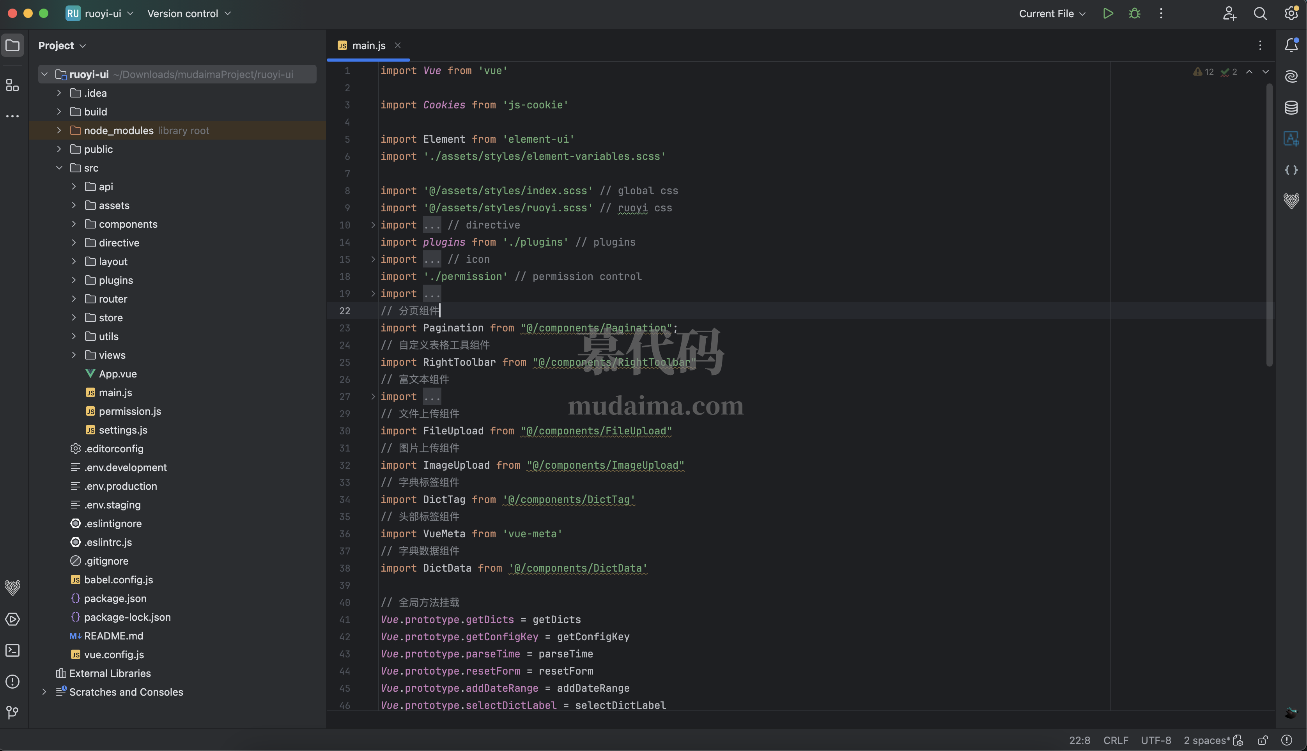The height and width of the screenshot is (751, 1307).
Task: Select the main.js editor tab
Action: pyautogui.click(x=368, y=45)
